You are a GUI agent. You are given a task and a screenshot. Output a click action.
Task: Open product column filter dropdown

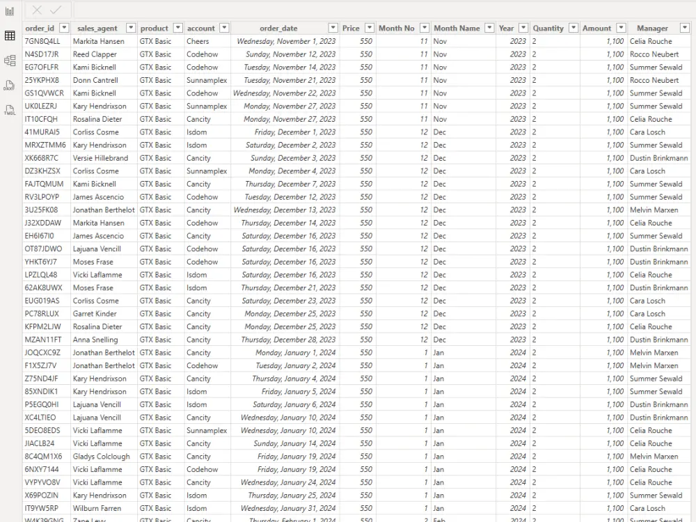tap(178, 28)
